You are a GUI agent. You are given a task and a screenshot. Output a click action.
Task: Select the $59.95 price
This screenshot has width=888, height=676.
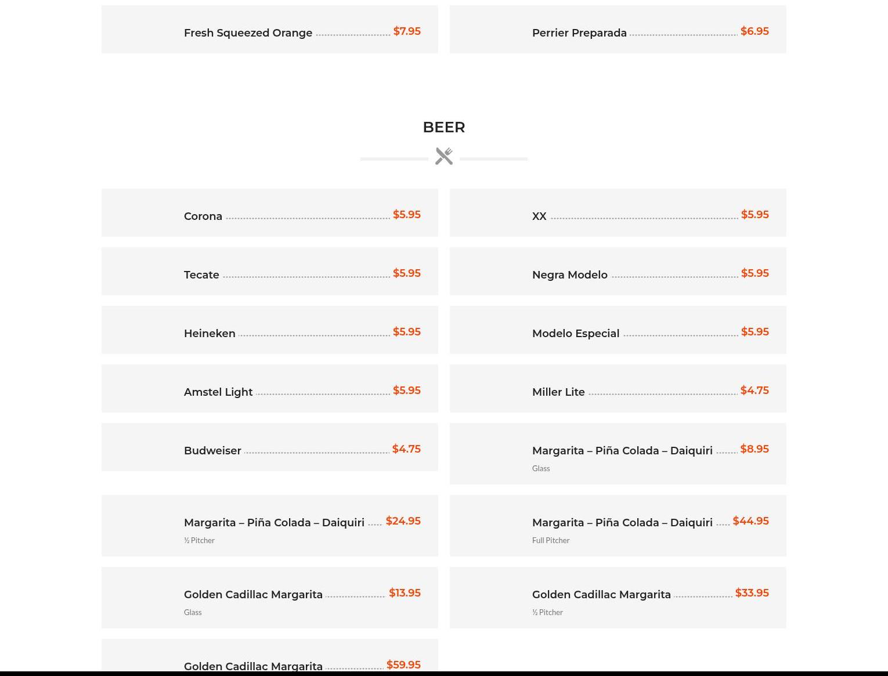pyautogui.click(x=403, y=665)
